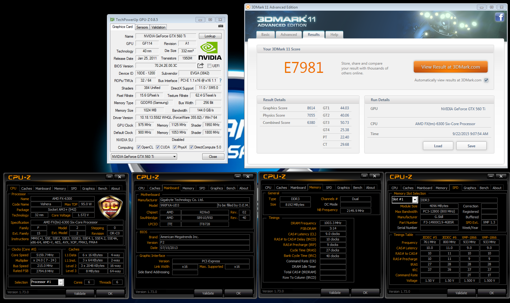The width and height of the screenshot is (510, 303).
Task: Click the Bus Interface question mark icon
Action: (x=220, y=80)
